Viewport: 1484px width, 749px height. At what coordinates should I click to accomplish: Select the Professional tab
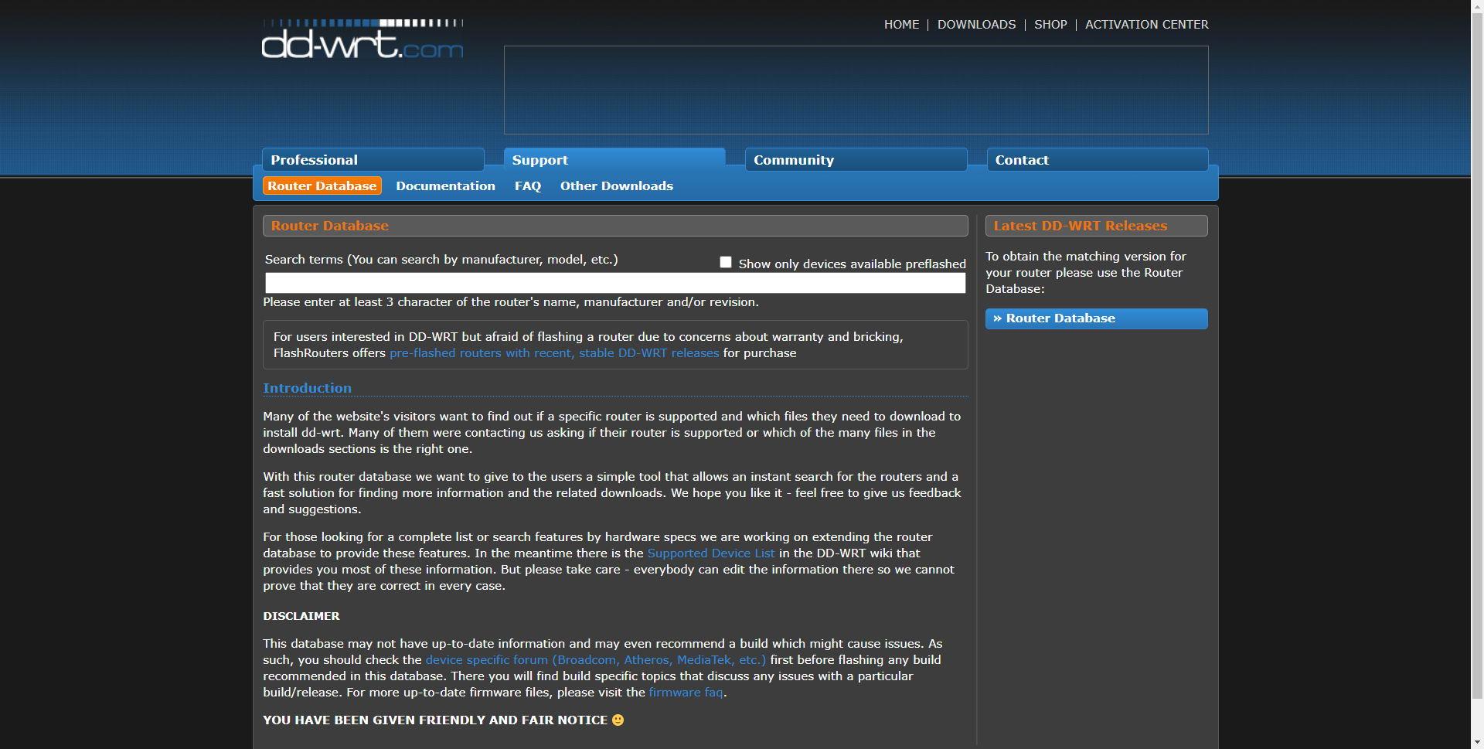(373, 160)
